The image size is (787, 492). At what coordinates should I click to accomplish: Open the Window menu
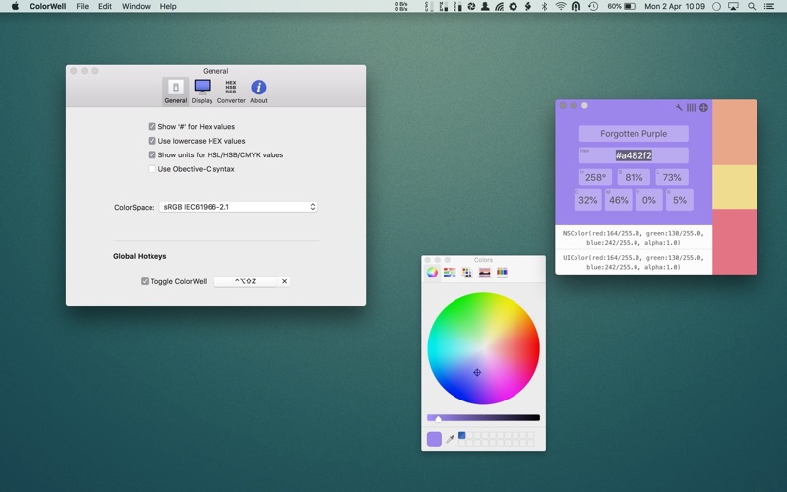point(136,6)
